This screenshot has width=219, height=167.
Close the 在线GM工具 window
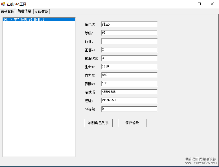pyautogui.click(x=212, y=4)
